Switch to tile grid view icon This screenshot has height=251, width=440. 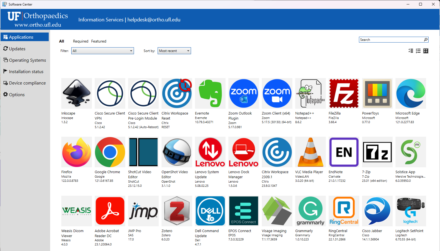tap(426, 51)
